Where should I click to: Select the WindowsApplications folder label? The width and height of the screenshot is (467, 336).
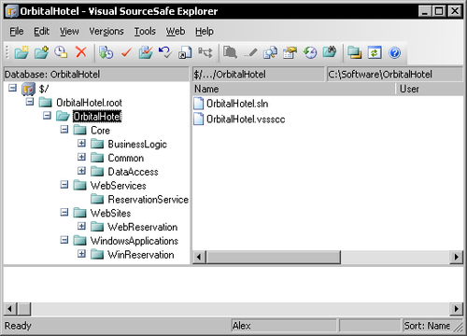point(134,241)
